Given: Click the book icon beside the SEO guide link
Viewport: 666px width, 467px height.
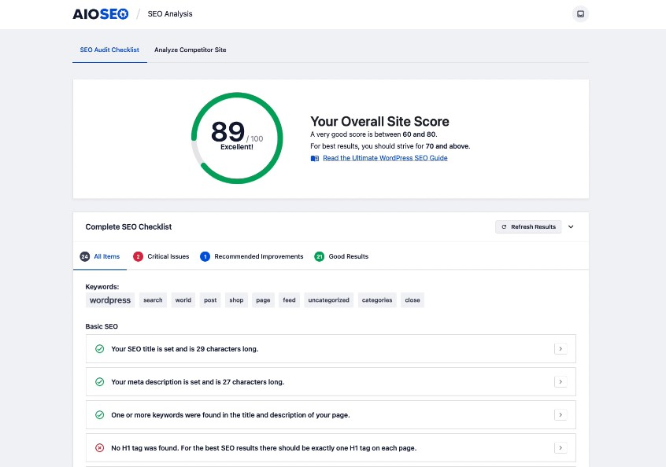Looking at the screenshot, I should point(315,158).
